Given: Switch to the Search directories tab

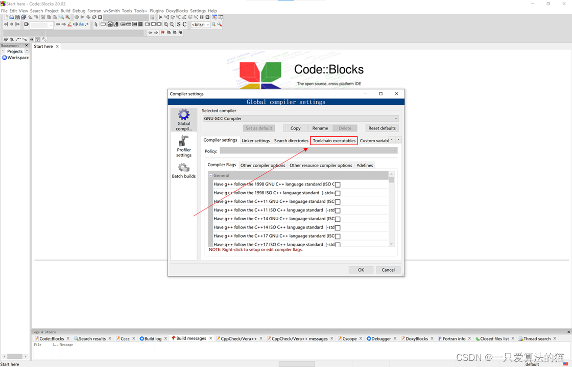Looking at the screenshot, I should [x=291, y=141].
